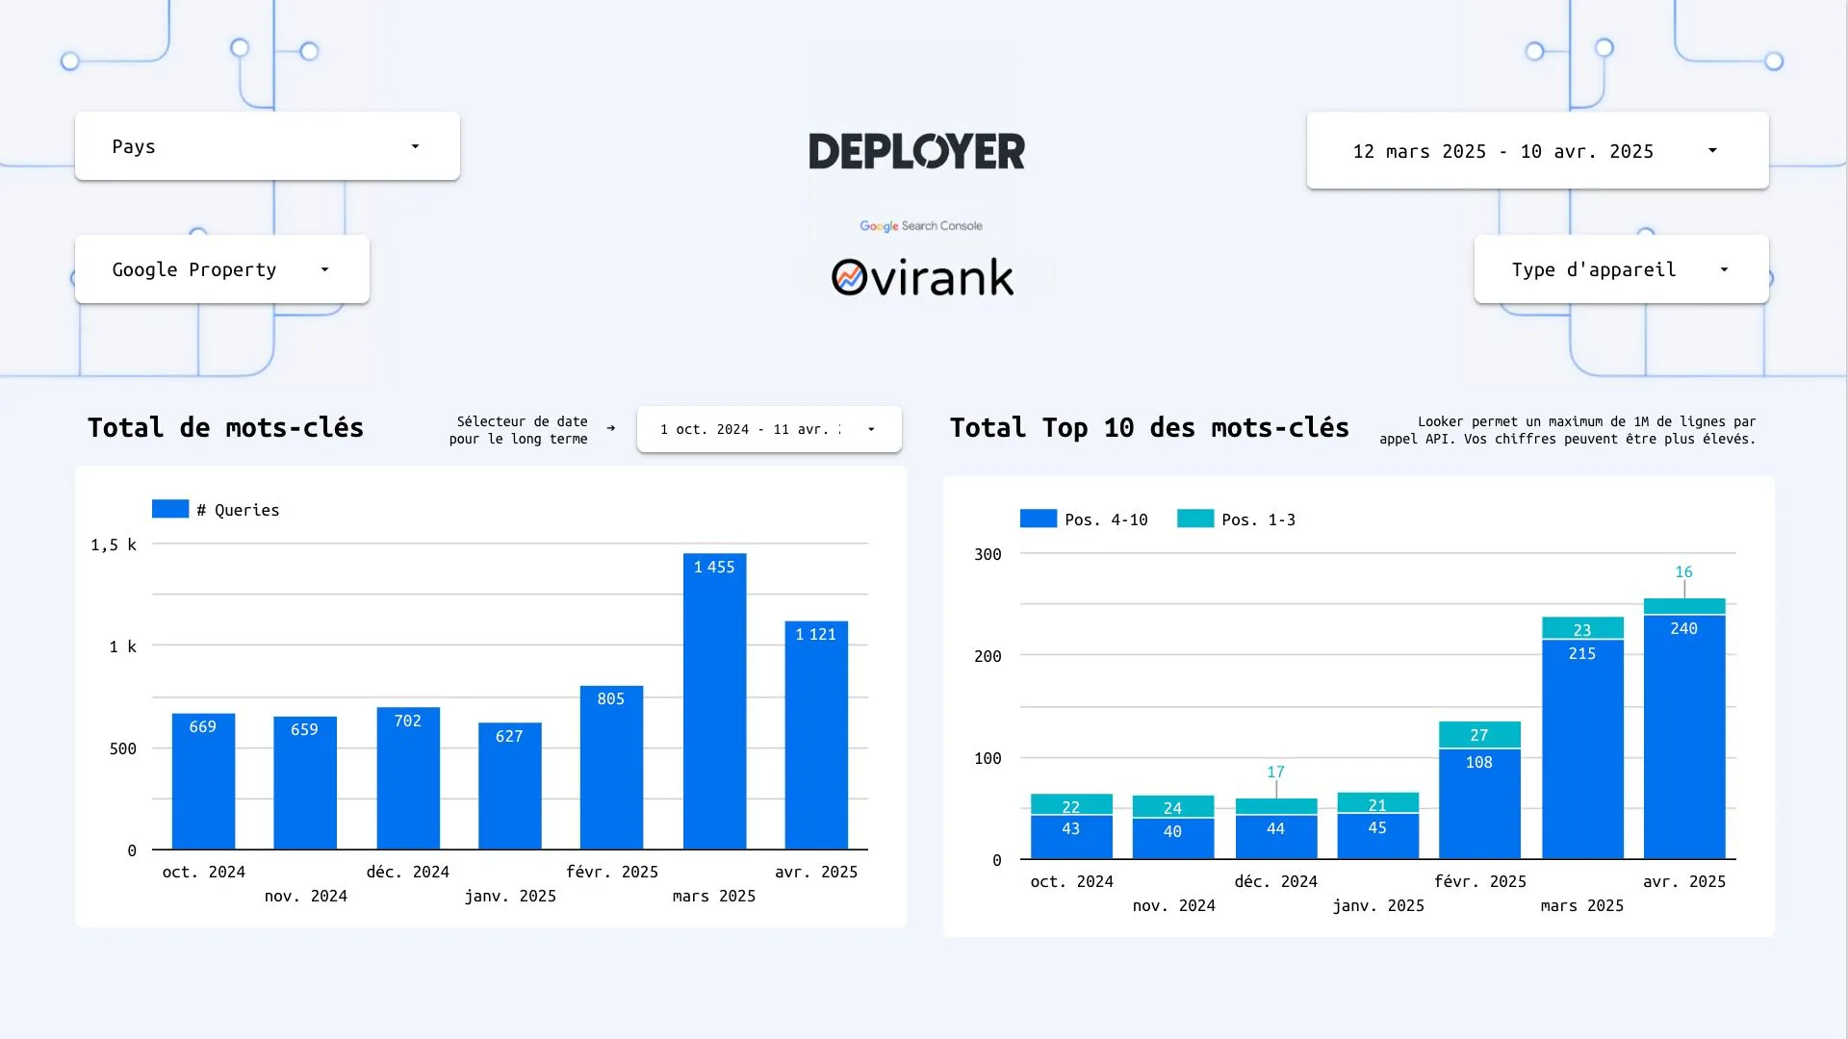The width and height of the screenshot is (1848, 1039).
Task: Click the déc. 2024 Pos. 4-10 segment 44
Action: [x=1276, y=837]
